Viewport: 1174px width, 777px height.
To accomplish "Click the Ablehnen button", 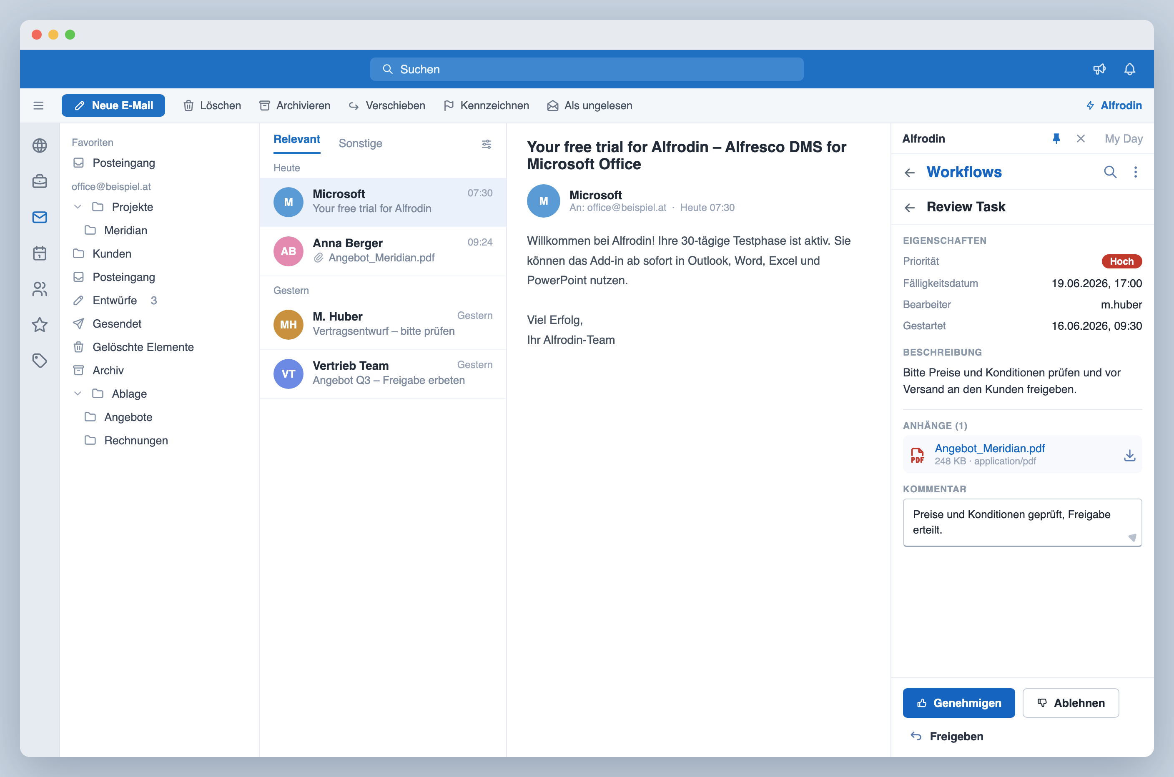I will [x=1071, y=703].
